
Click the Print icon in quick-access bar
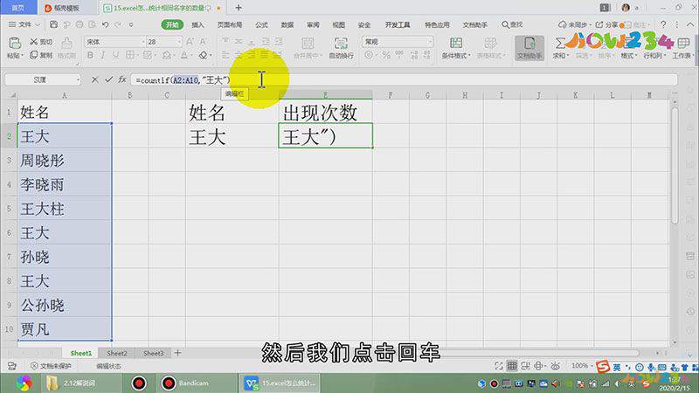(x=80, y=24)
